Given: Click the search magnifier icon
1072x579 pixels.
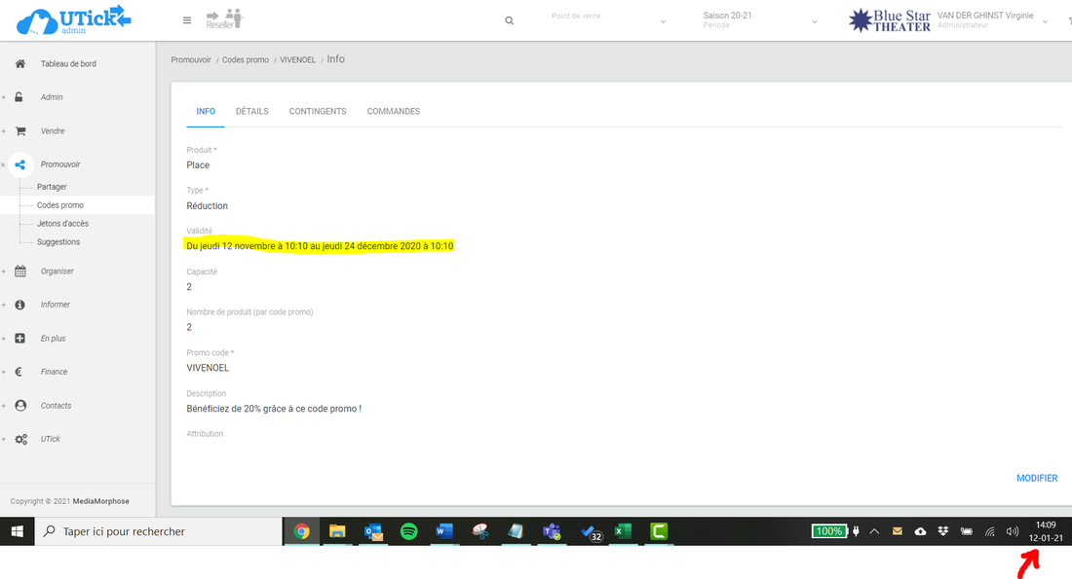Looking at the screenshot, I should (x=509, y=20).
